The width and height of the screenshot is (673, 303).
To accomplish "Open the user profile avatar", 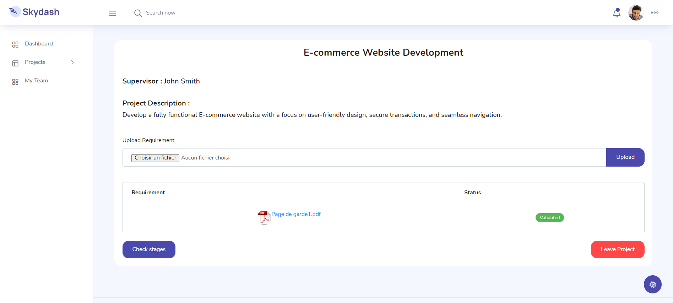I will point(636,13).
